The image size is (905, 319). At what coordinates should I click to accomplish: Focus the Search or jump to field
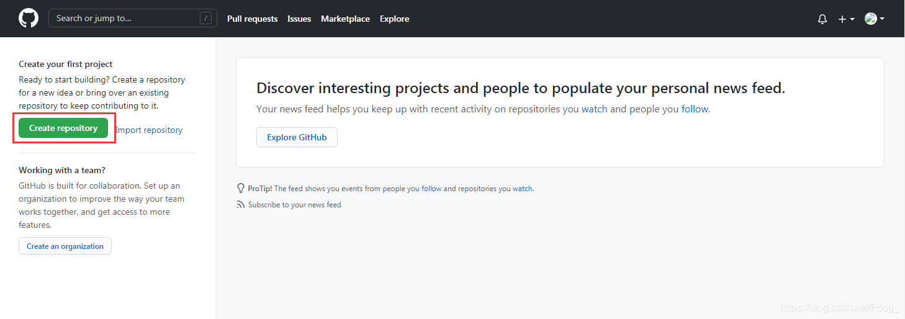133,18
